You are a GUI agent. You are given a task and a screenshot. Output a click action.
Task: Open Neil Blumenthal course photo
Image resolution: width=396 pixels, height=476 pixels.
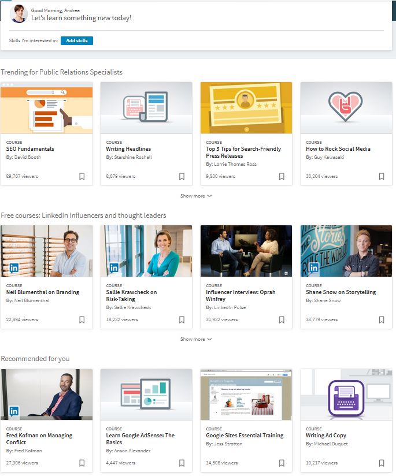pos(46,251)
